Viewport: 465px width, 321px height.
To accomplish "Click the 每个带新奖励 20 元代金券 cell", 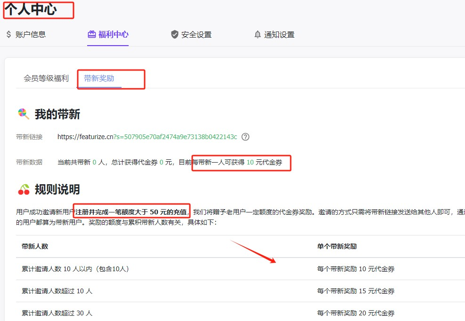I will (356, 313).
